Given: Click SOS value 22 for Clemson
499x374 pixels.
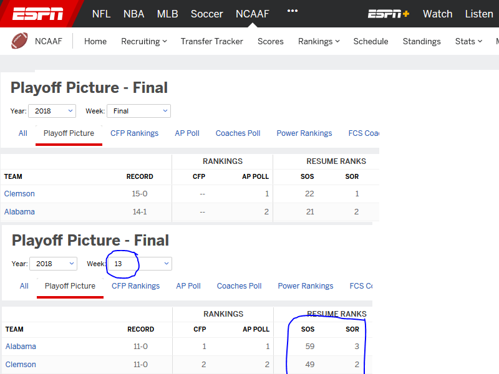Looking at the screenshot, I should [309, 194].
